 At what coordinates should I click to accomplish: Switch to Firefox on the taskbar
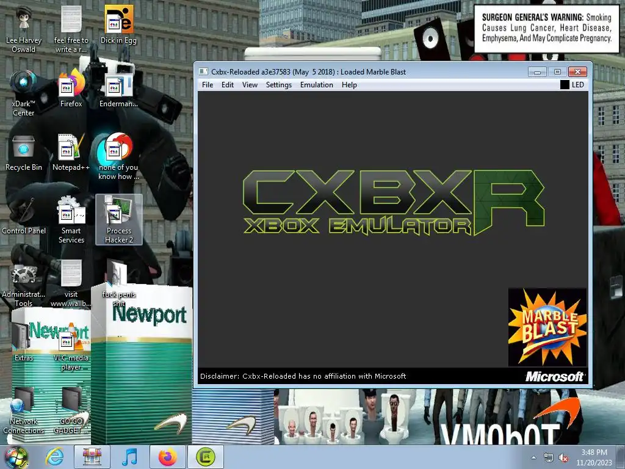pyautogui.click(x=167, y=457)
